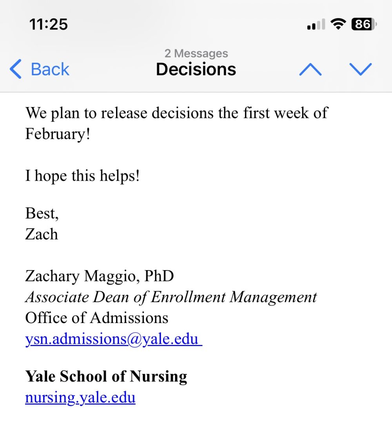Screen dimensions: 392x430
Task: Tap the 'I hope this helps!' line
Action: pyautogui.click(x=82, y=176)
